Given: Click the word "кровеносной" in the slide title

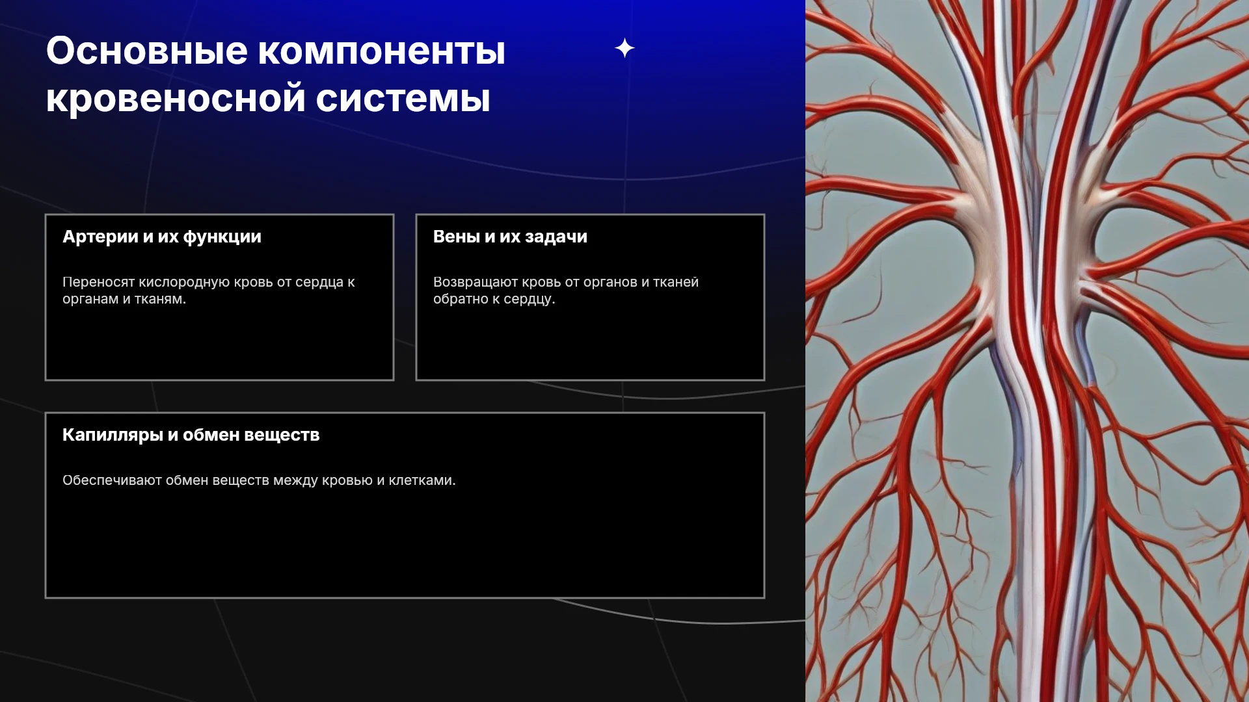Looking at the screenshot, I should click(x=176, y=99).
